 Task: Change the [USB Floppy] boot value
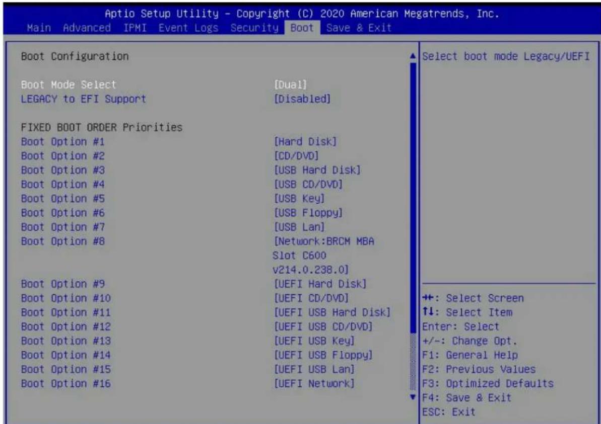(308, 213)
